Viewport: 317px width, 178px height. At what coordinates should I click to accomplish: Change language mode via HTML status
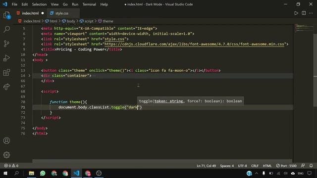267,166
